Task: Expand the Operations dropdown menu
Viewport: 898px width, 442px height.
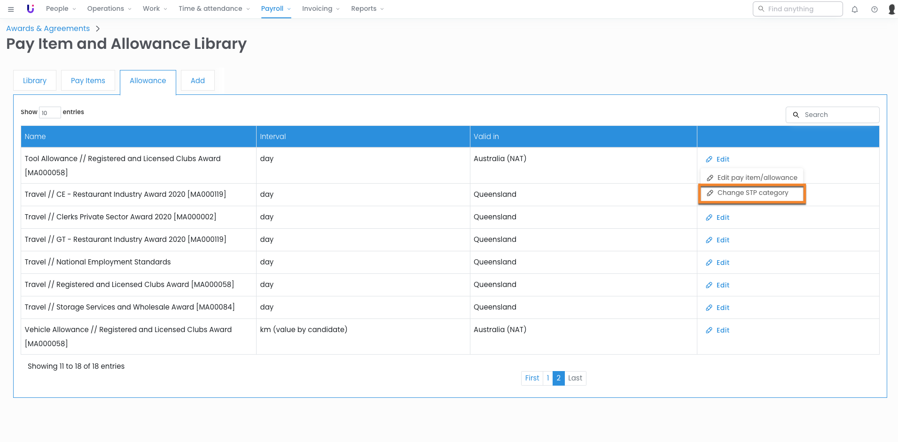Action: [109, 9]
